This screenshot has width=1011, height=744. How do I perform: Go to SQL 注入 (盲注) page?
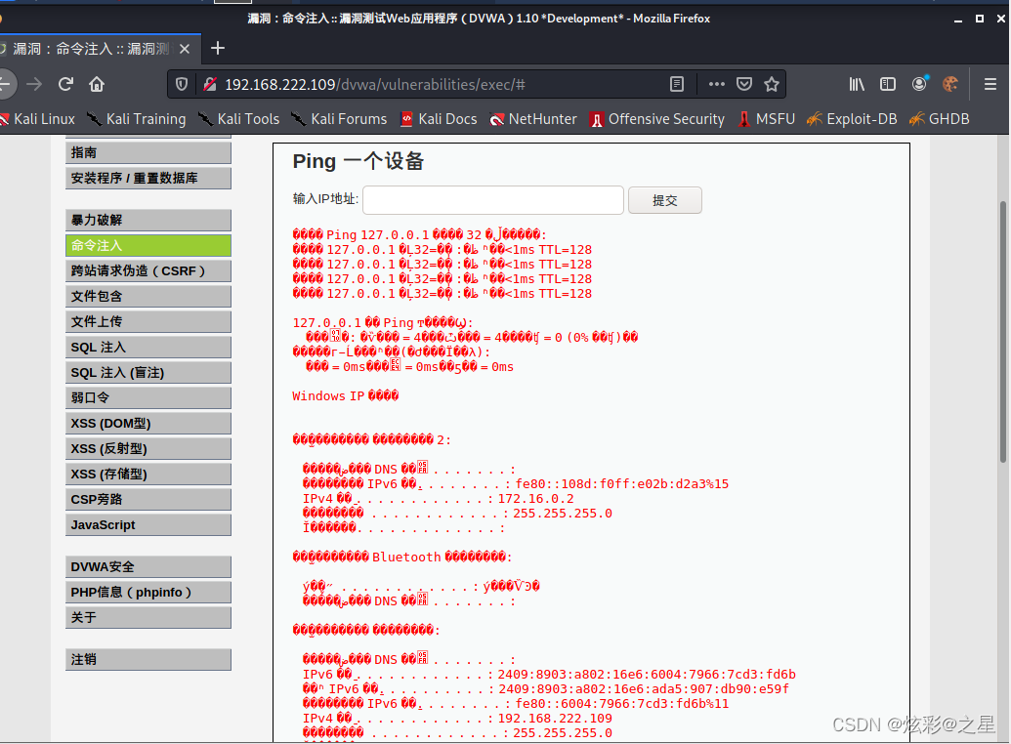pos(148,373)
